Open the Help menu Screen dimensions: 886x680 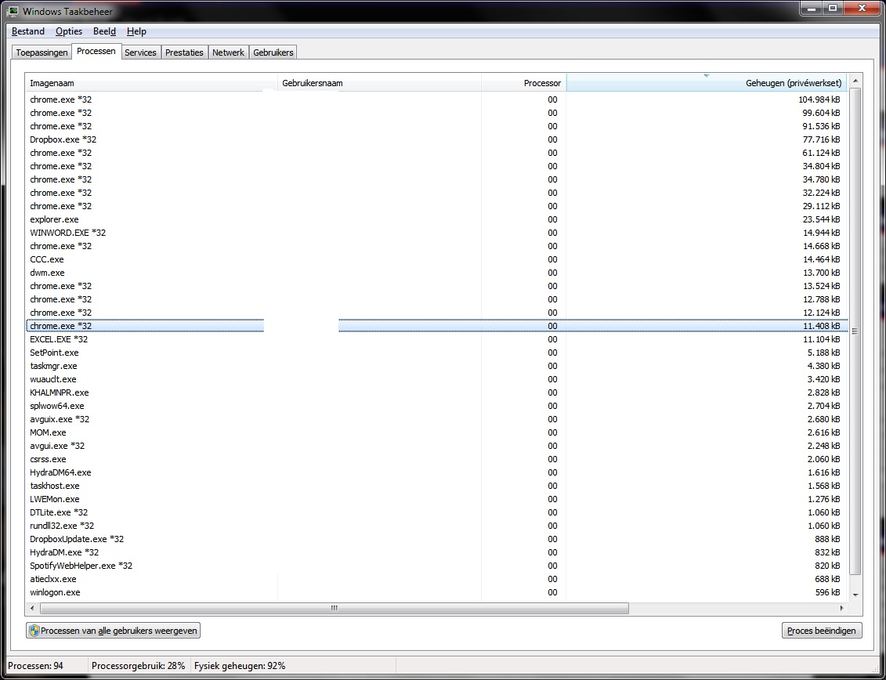(136, 31)
